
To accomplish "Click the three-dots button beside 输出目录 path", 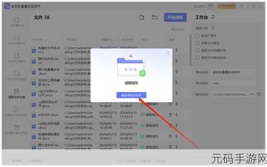I will [x=252, y=94].
